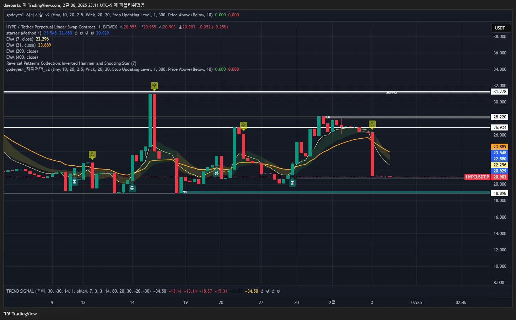This screenshot has height=320, width=516.
Task: Click the 8.000 price scale label
Action: (499, 283)
